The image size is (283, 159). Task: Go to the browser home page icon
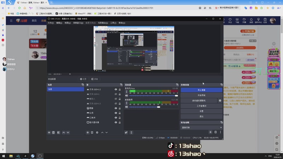[25, 8]
